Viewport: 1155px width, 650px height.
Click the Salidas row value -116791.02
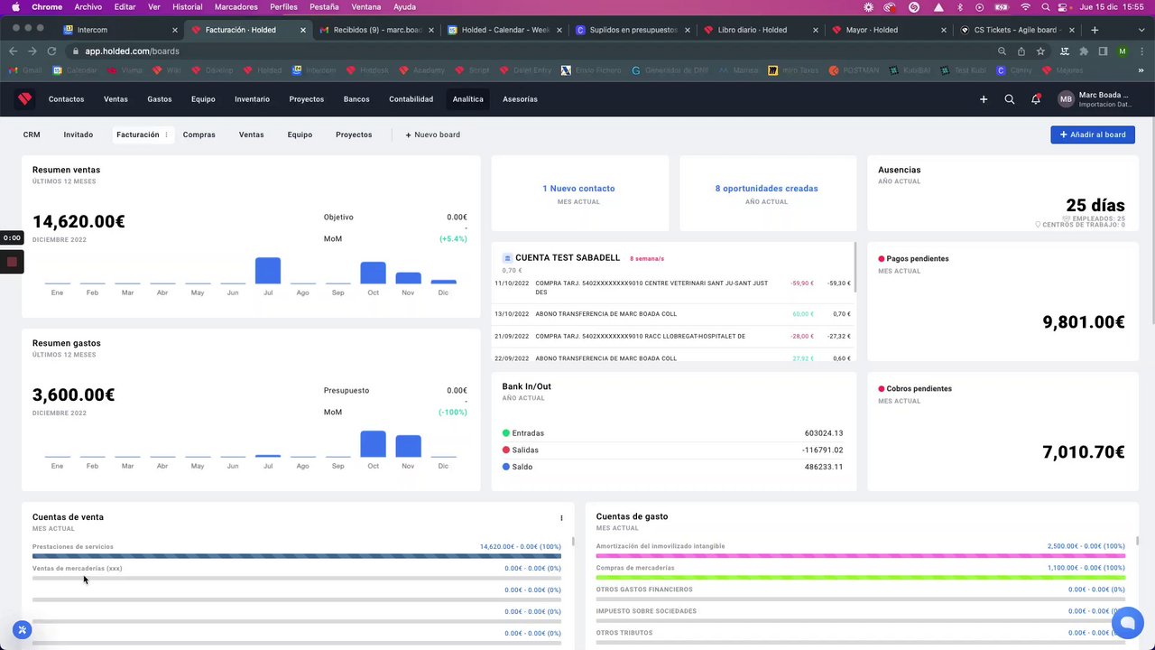click(823, 450)
